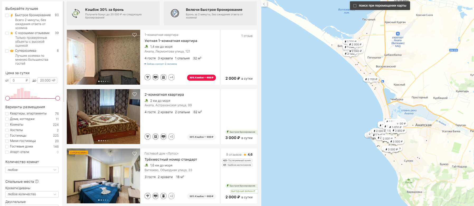Click the 30% Кэшбэк — 900 ₽ badge
The image size is (474, 206).
[x=201, y=137]
